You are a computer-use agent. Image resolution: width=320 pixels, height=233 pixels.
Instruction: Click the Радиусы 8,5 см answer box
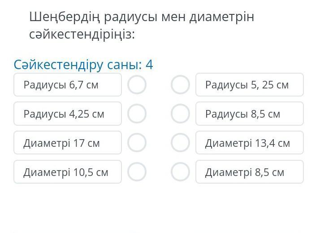(249, 114)
